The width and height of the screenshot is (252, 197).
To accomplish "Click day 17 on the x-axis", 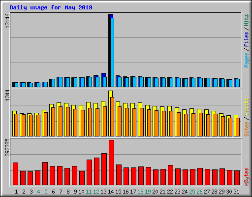I will pyautogui.click(x=133, y=192).
